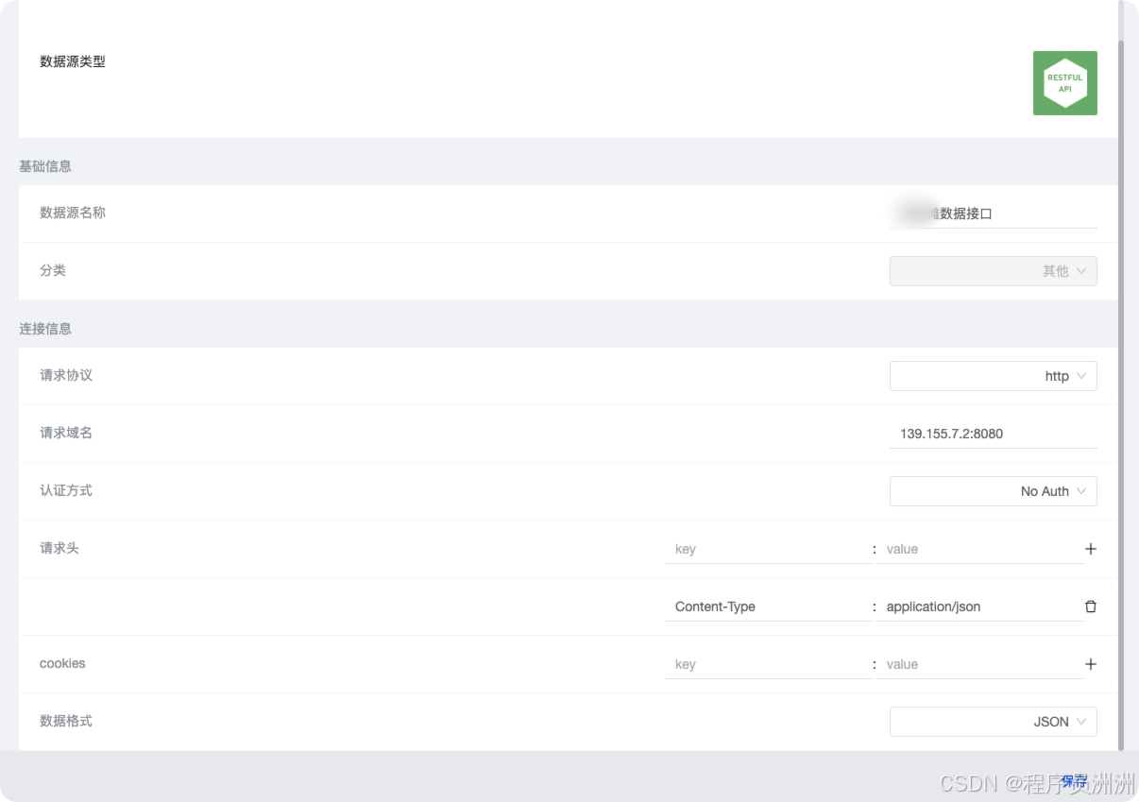Click the empty 请求头 value field
1139x802 pixels.
click(x=978, y=549)
